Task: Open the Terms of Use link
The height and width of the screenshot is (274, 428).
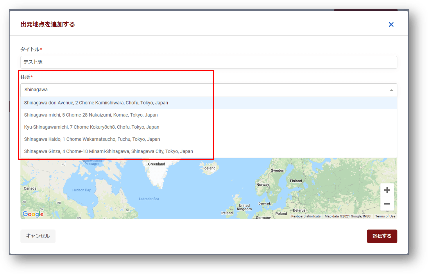Action: 385,216
